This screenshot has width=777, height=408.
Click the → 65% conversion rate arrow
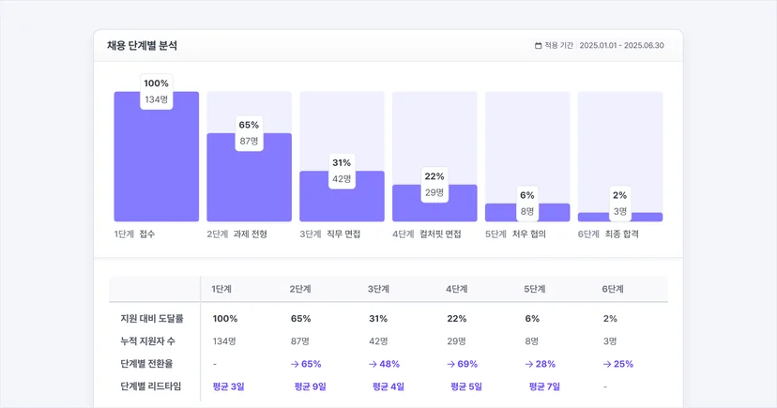point(295,364)
